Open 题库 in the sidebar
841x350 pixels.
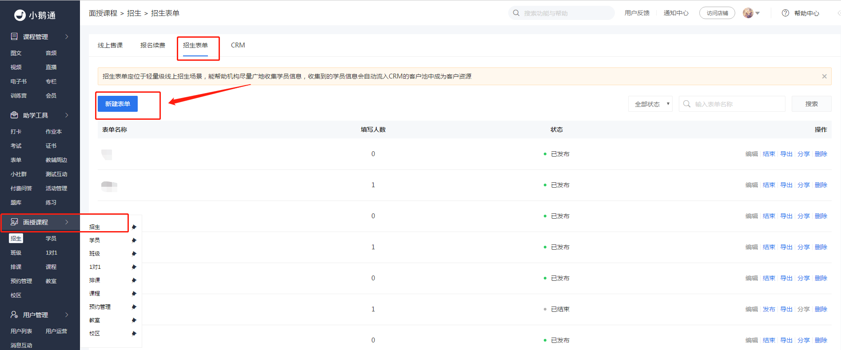(x=16, y=203)
